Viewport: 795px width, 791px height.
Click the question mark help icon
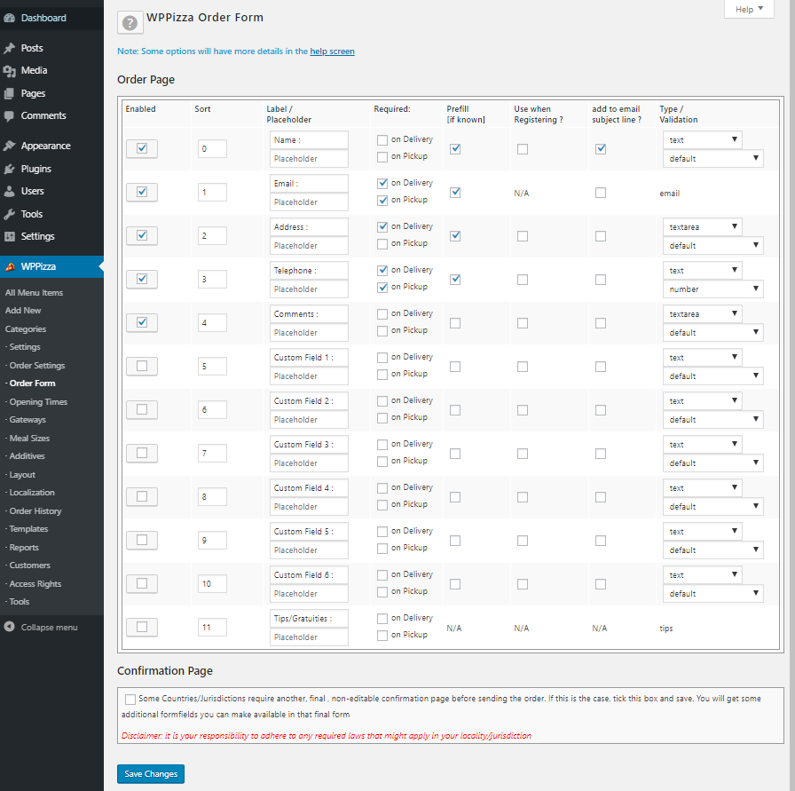coord(130,24)
